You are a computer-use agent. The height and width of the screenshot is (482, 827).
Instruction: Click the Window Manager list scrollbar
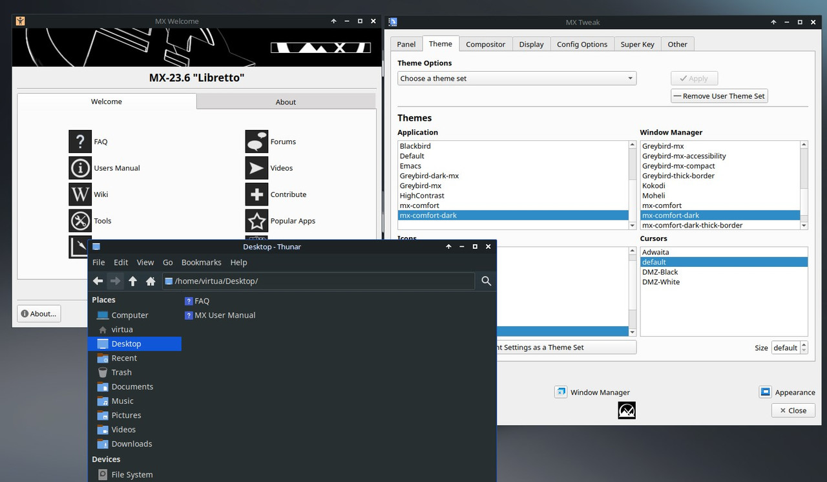point(804,185)
